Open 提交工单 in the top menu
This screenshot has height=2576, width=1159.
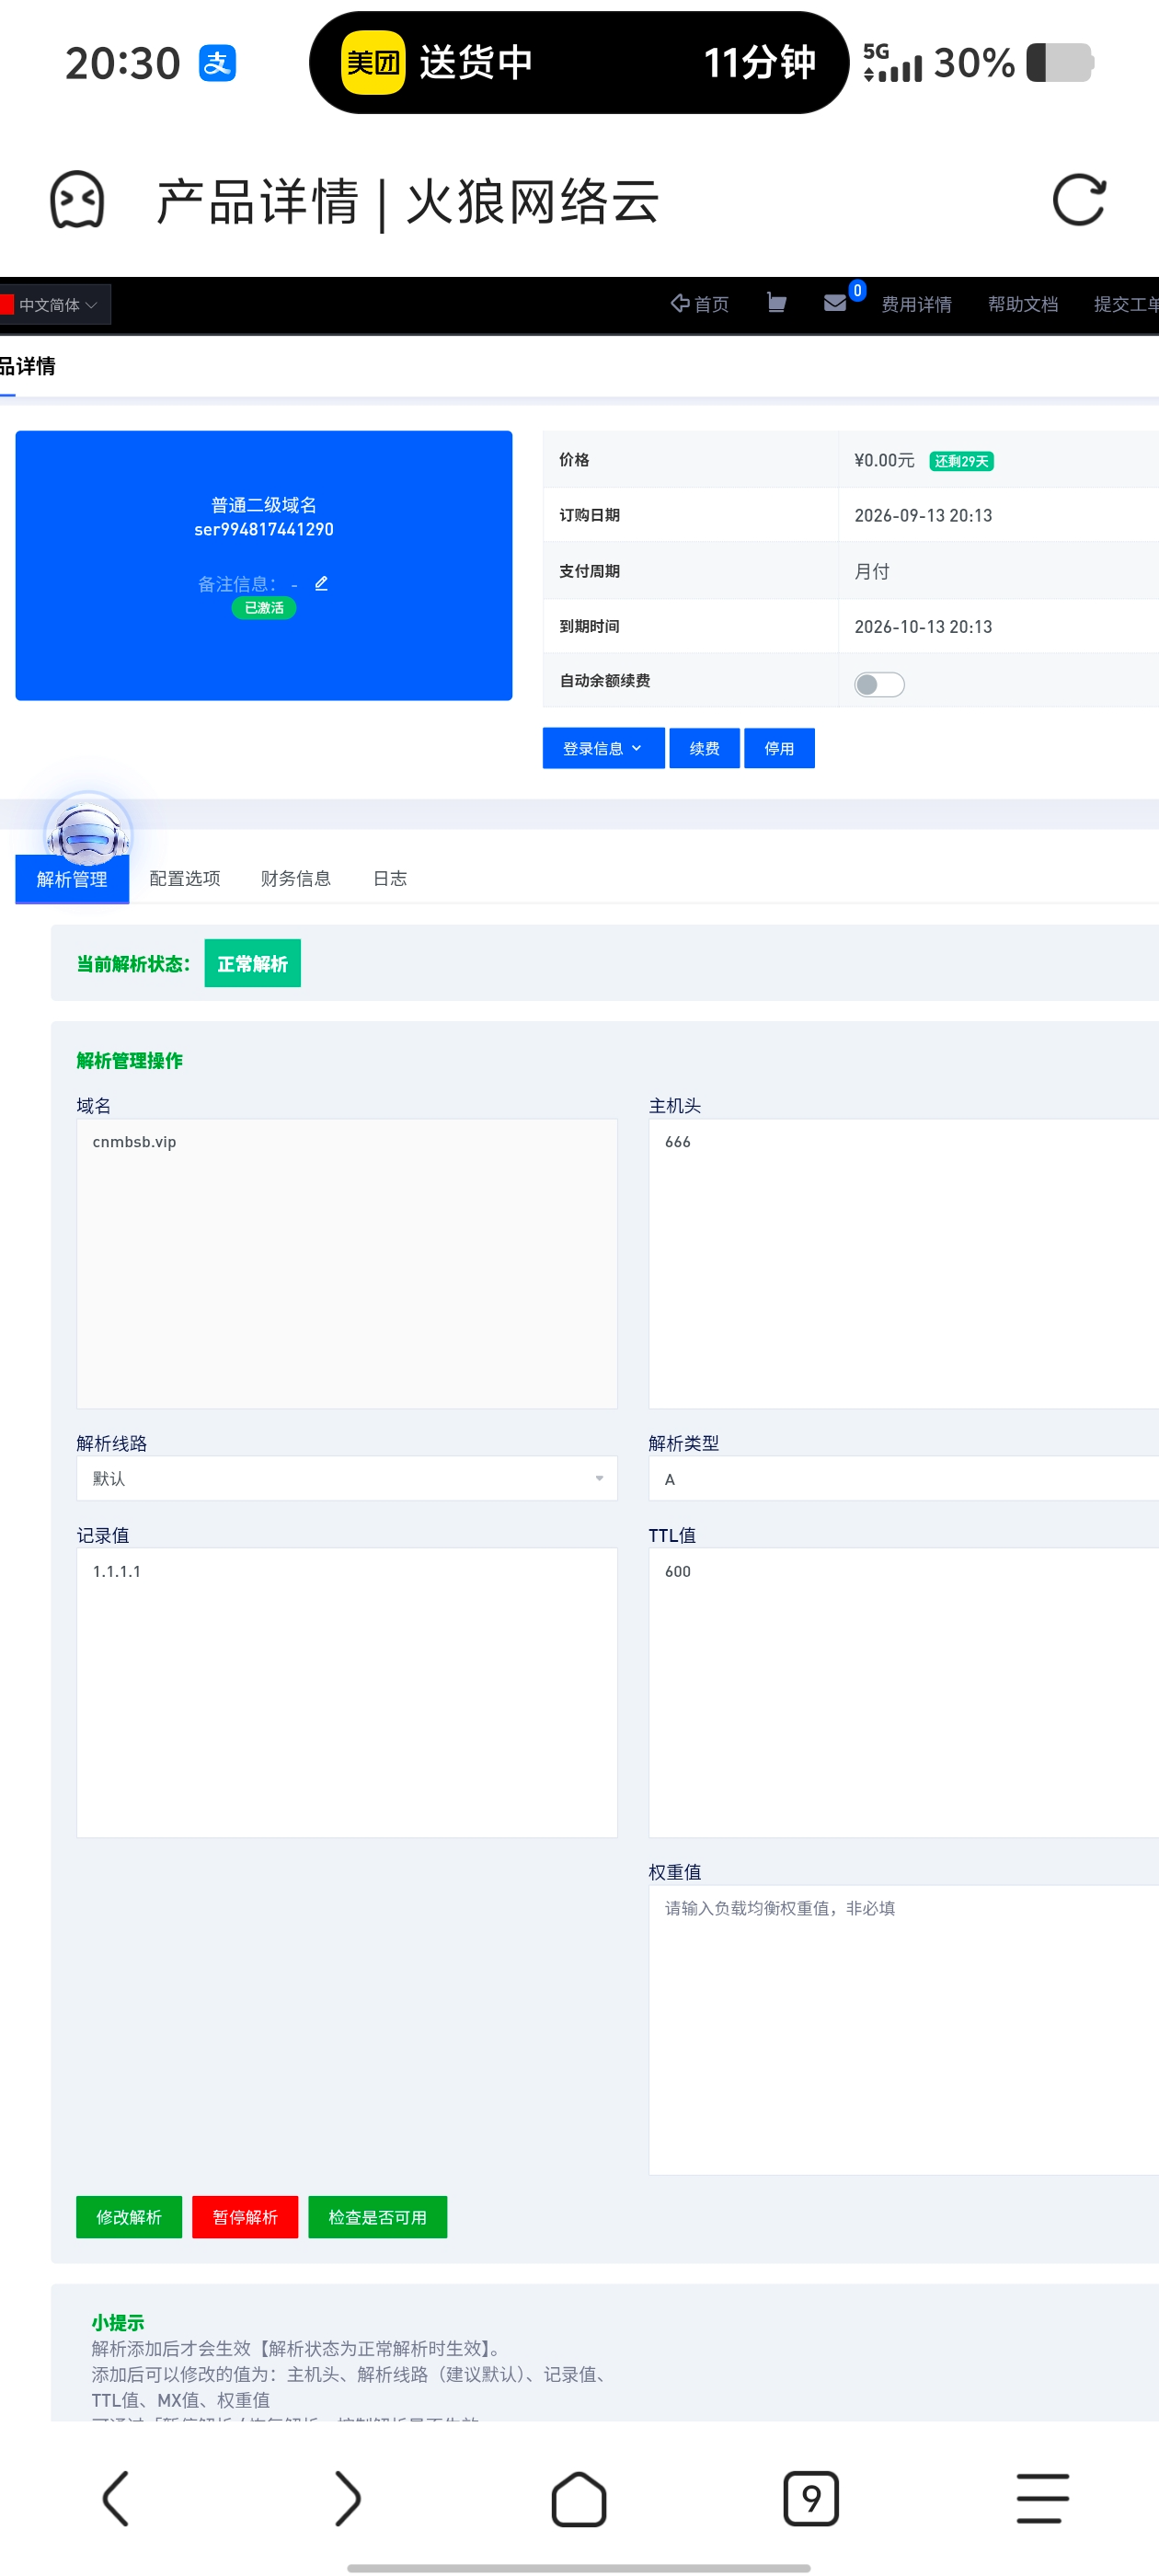[1127, 304]
